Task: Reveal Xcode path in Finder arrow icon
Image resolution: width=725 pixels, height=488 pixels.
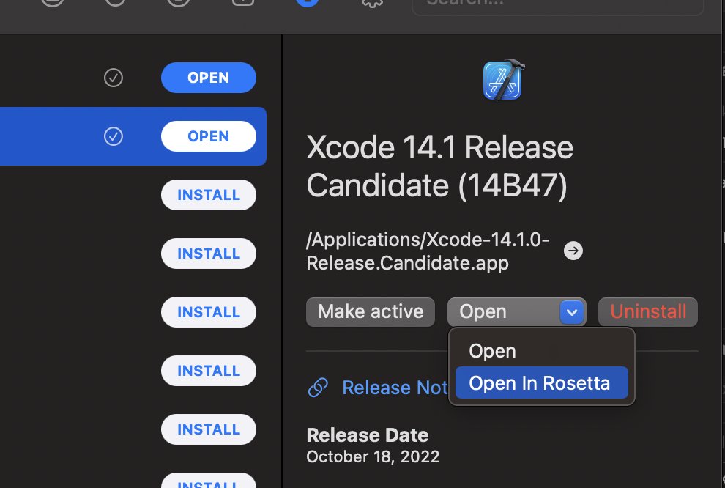Action: pyautogui.click(x=573, y=251)
